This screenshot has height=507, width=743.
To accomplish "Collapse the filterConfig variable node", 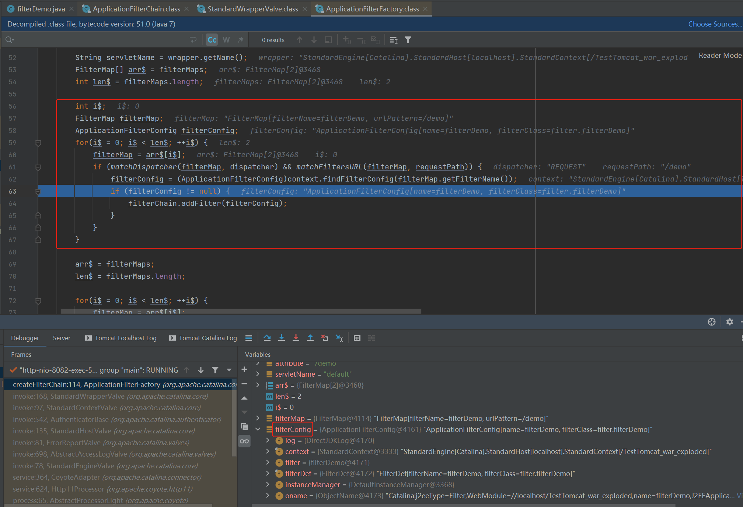I will tap(258, 429).
